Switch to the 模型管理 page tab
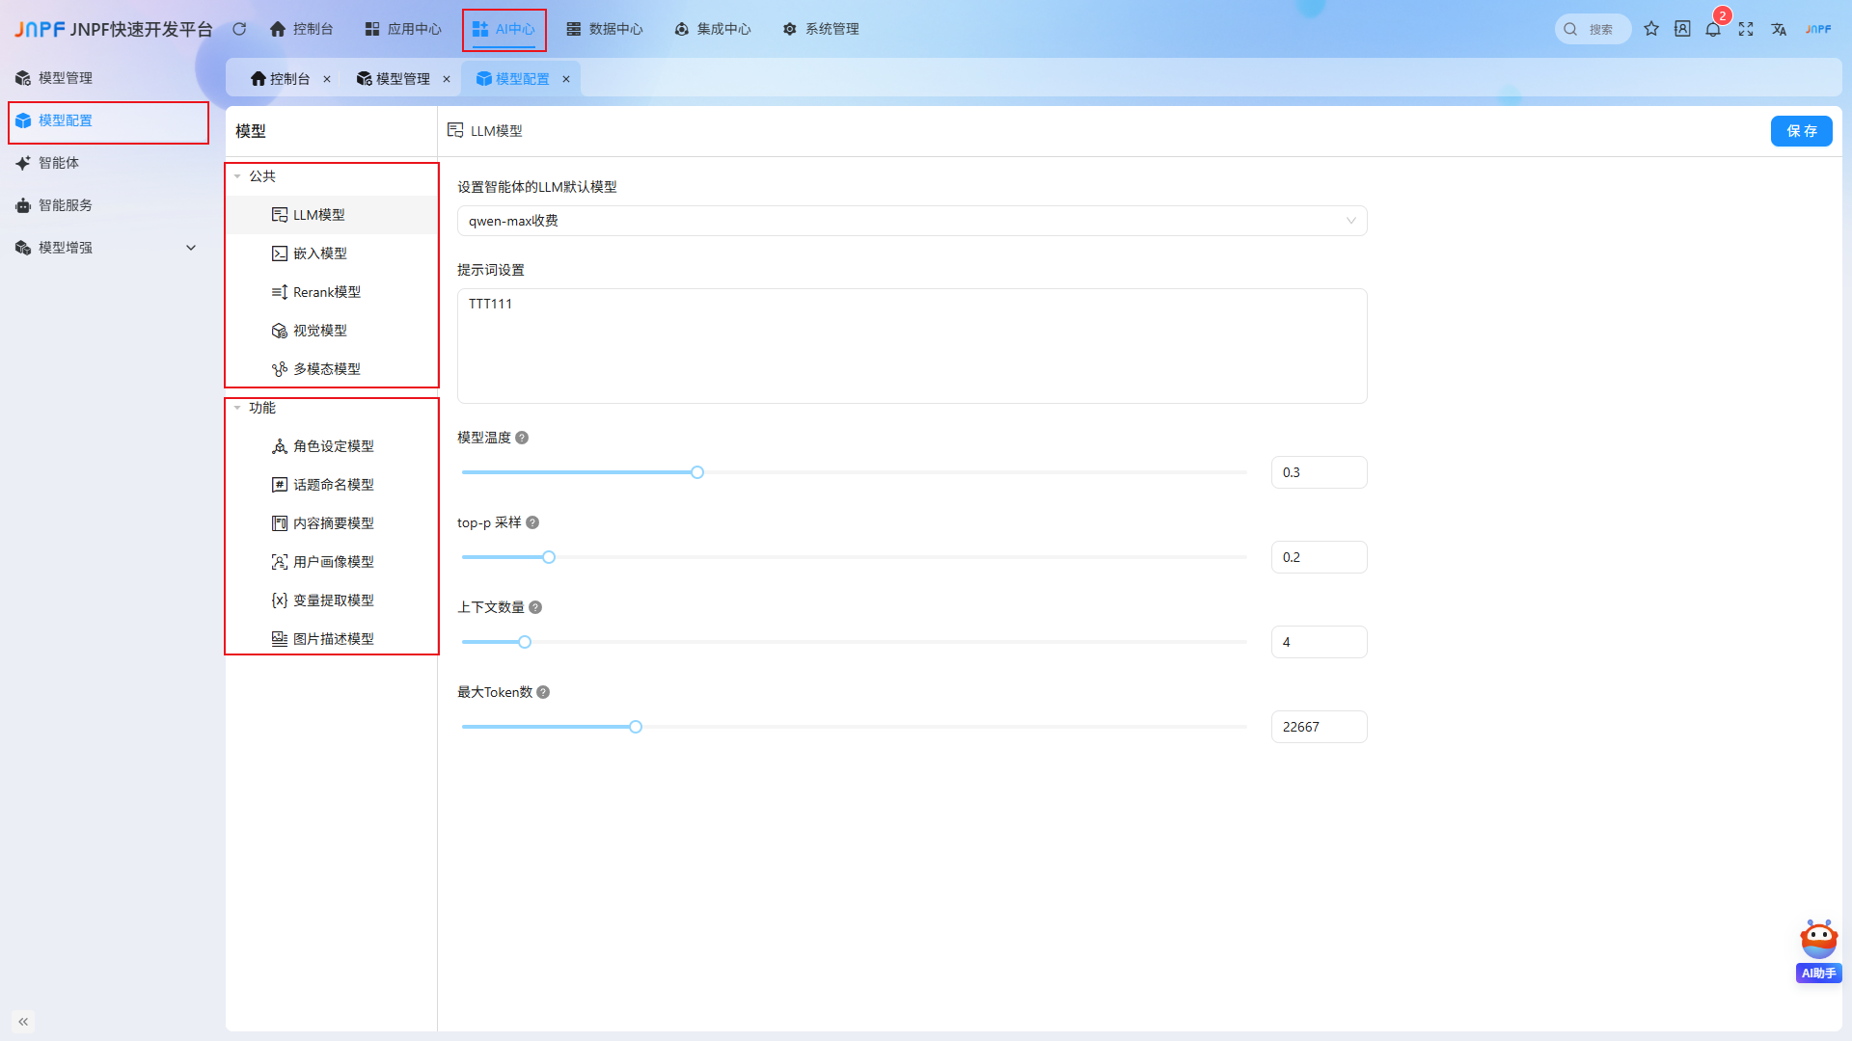Image resolution: width=1852 pixels, height=1041 pixels. [x=394, y=79]
